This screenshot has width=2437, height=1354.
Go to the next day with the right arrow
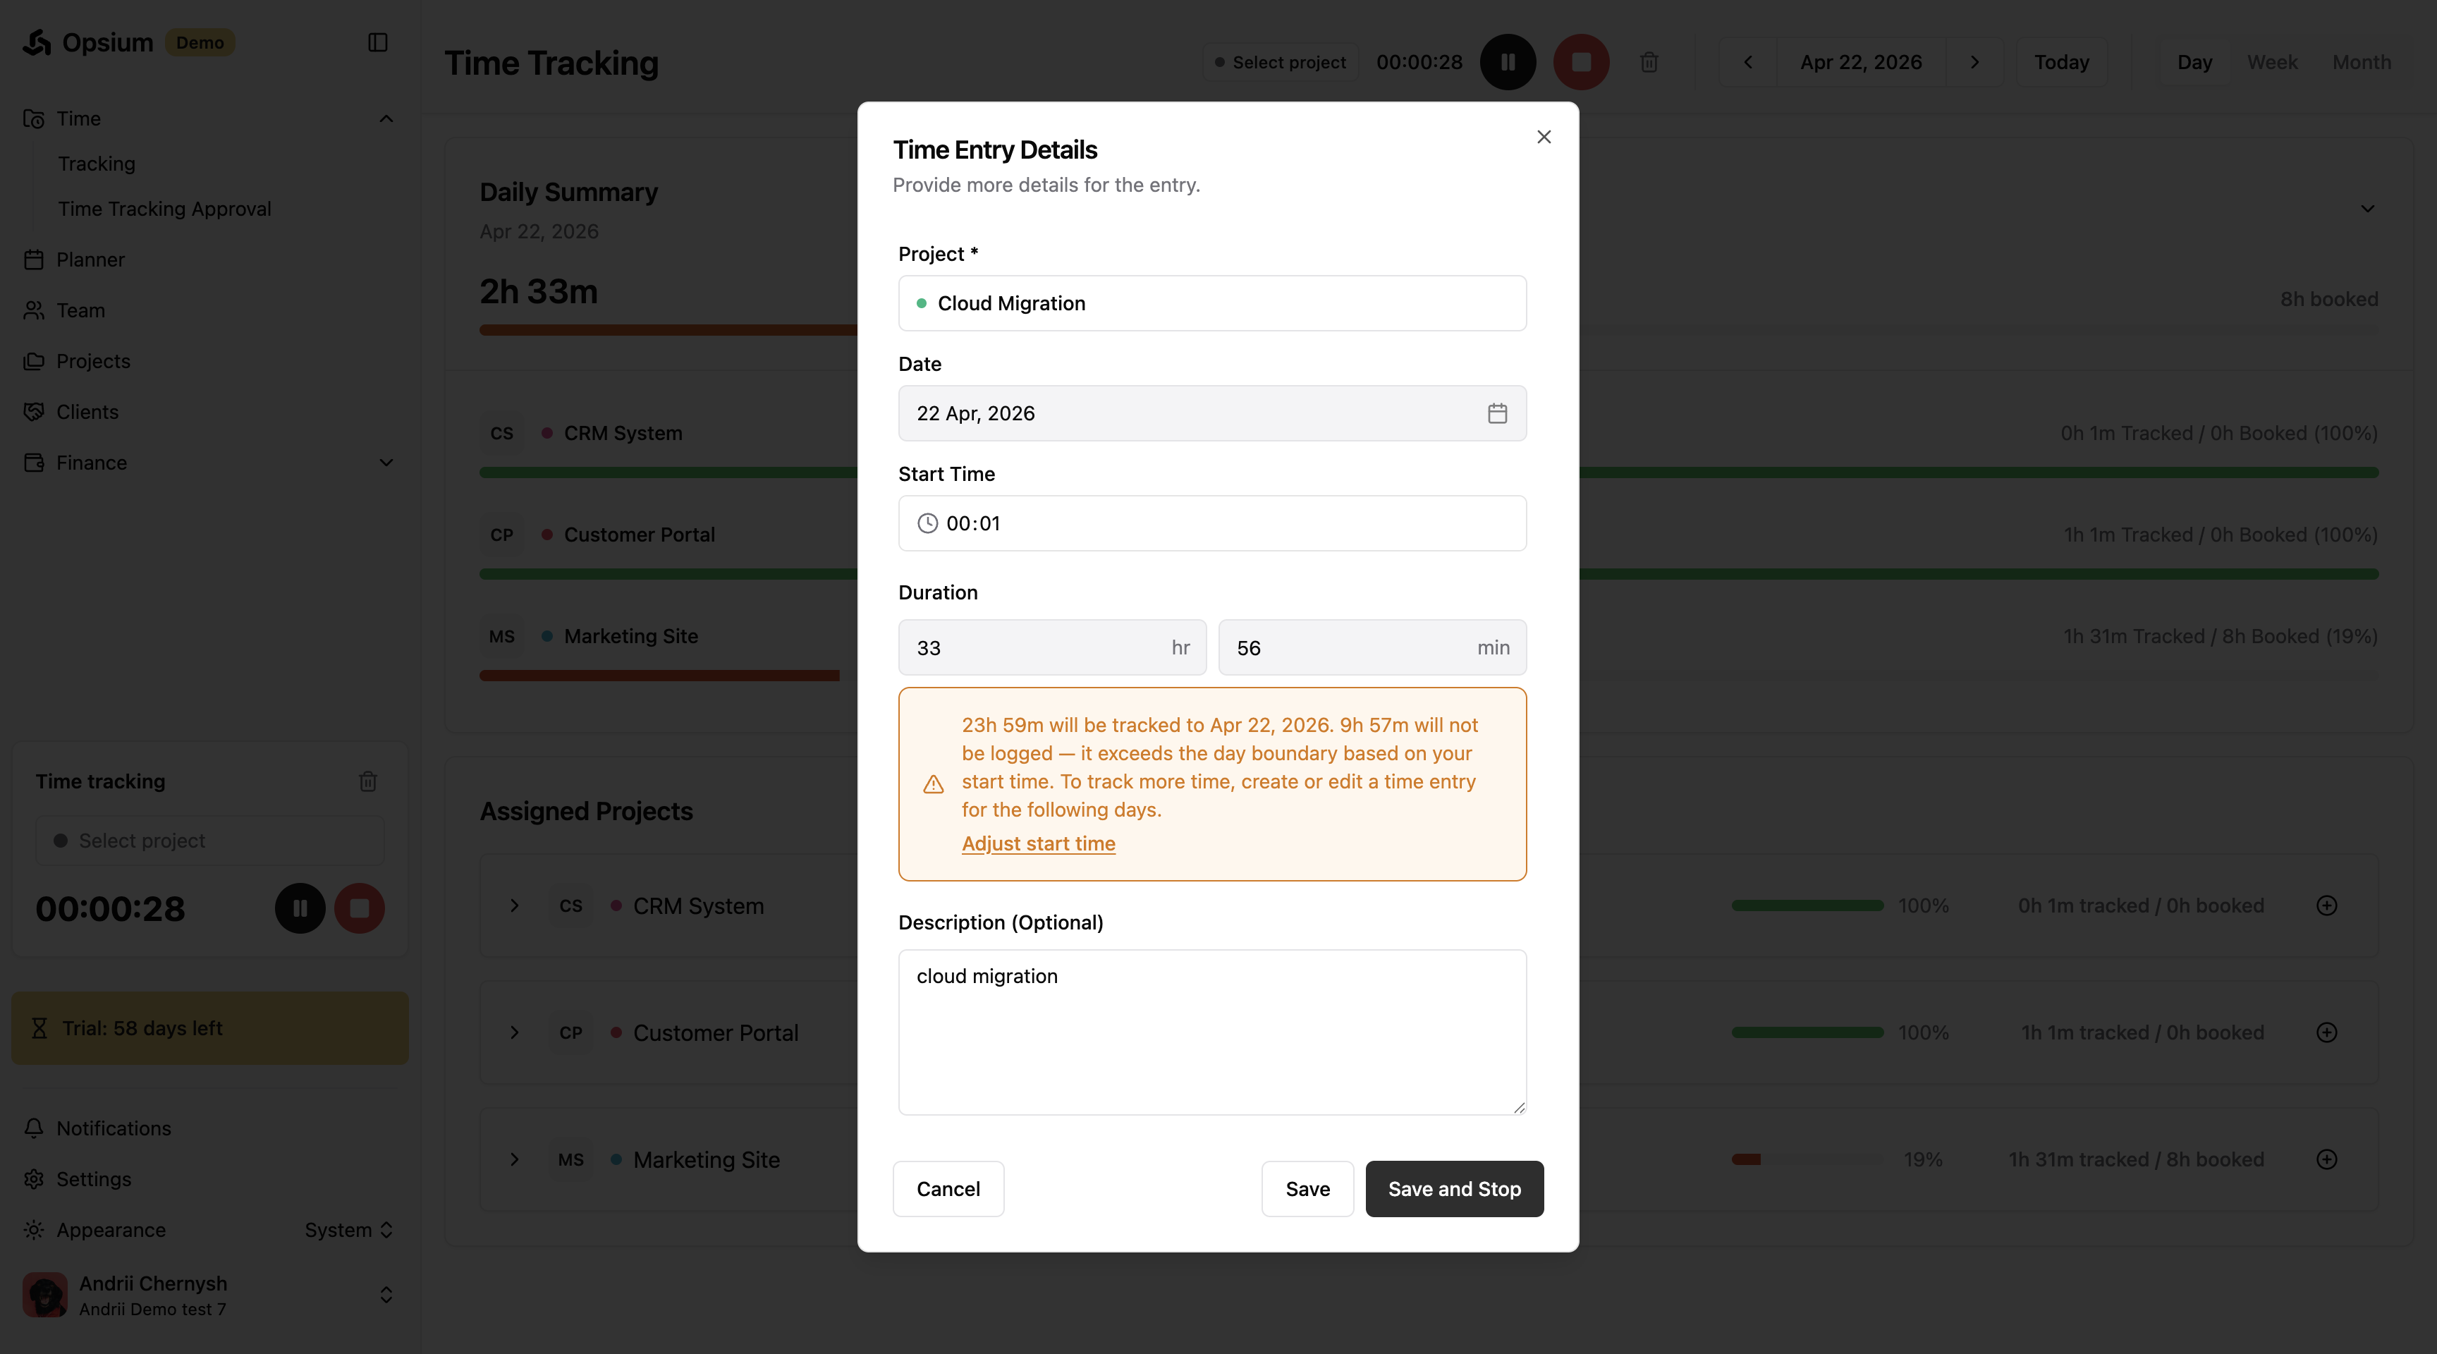tap(1974, 63)
